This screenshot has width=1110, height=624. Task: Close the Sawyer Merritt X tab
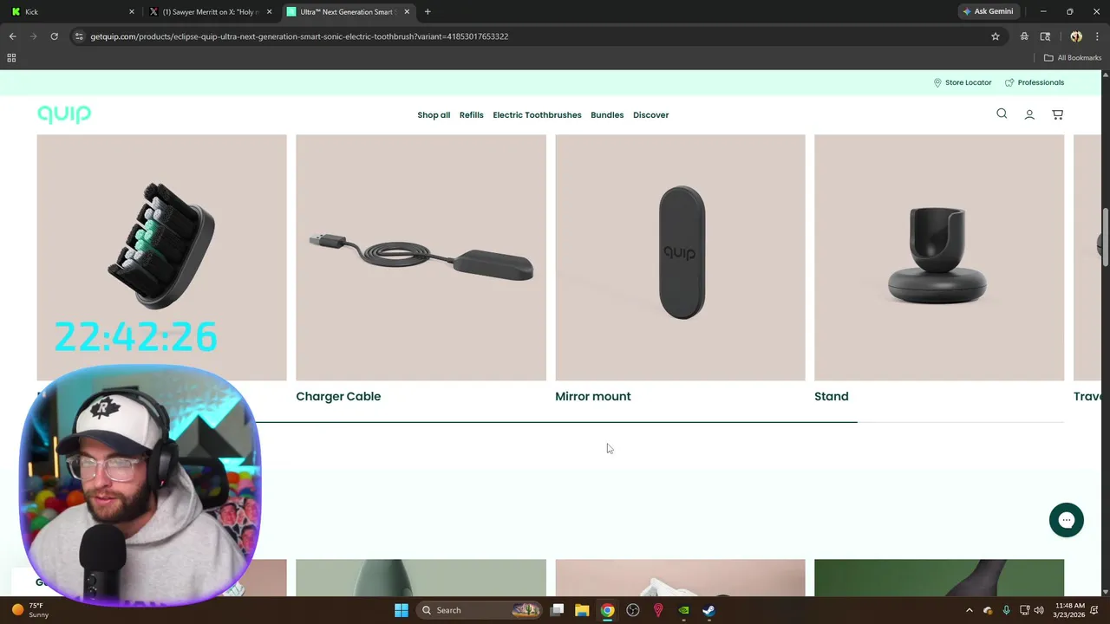point(270,12)
